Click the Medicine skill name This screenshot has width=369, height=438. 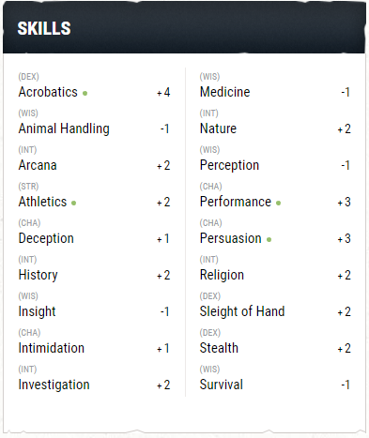tap(225, 92)
